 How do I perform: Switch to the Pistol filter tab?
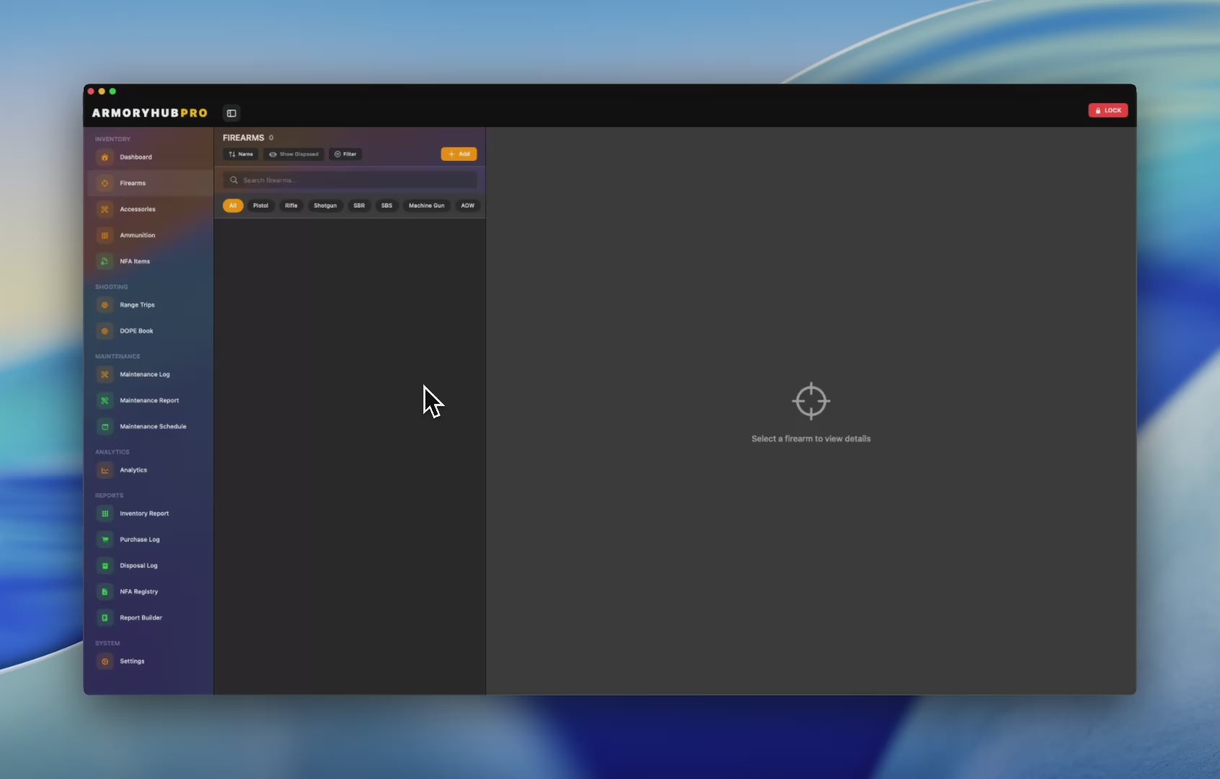(260, 206)
